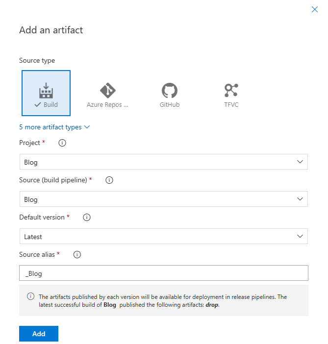328x344 pixels.
Task: Click the chevron next to more artifact types
Action: click(x=87, y=127)
